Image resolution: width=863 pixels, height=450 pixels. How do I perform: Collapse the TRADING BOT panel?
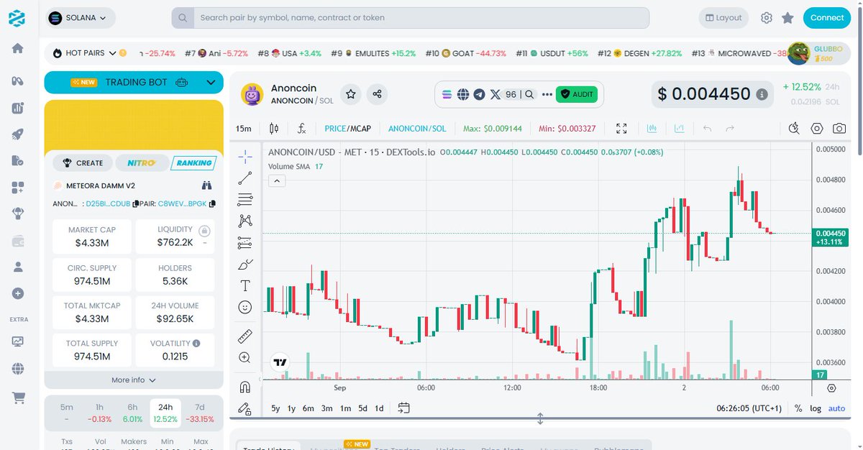pyautogui.click(x=211, y=82)
